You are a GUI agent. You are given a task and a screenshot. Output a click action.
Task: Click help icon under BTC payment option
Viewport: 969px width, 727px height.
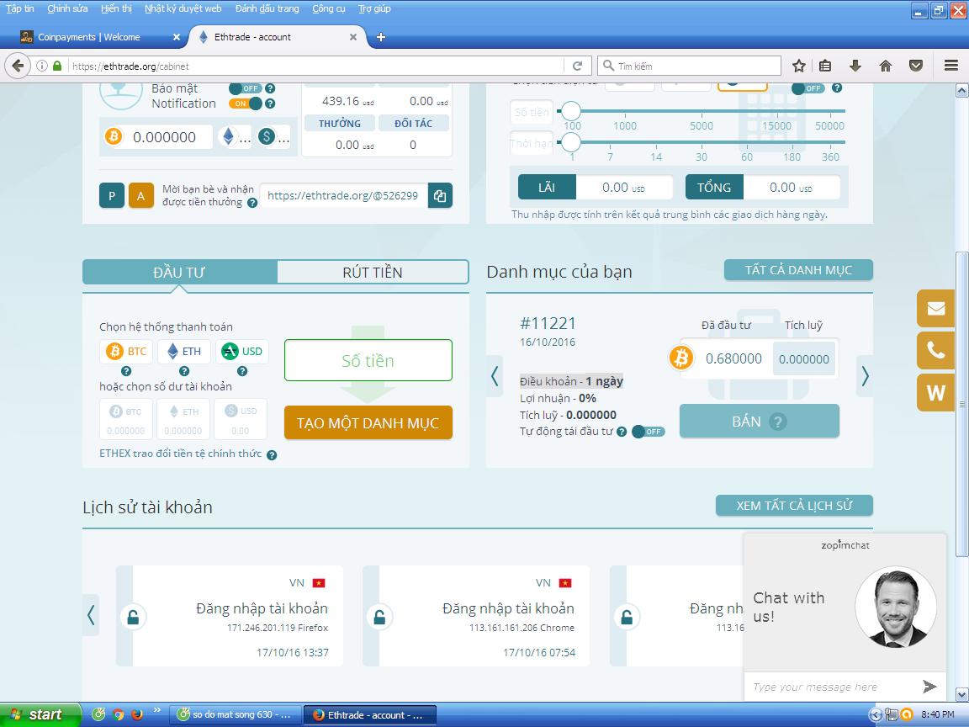(126, 372)
